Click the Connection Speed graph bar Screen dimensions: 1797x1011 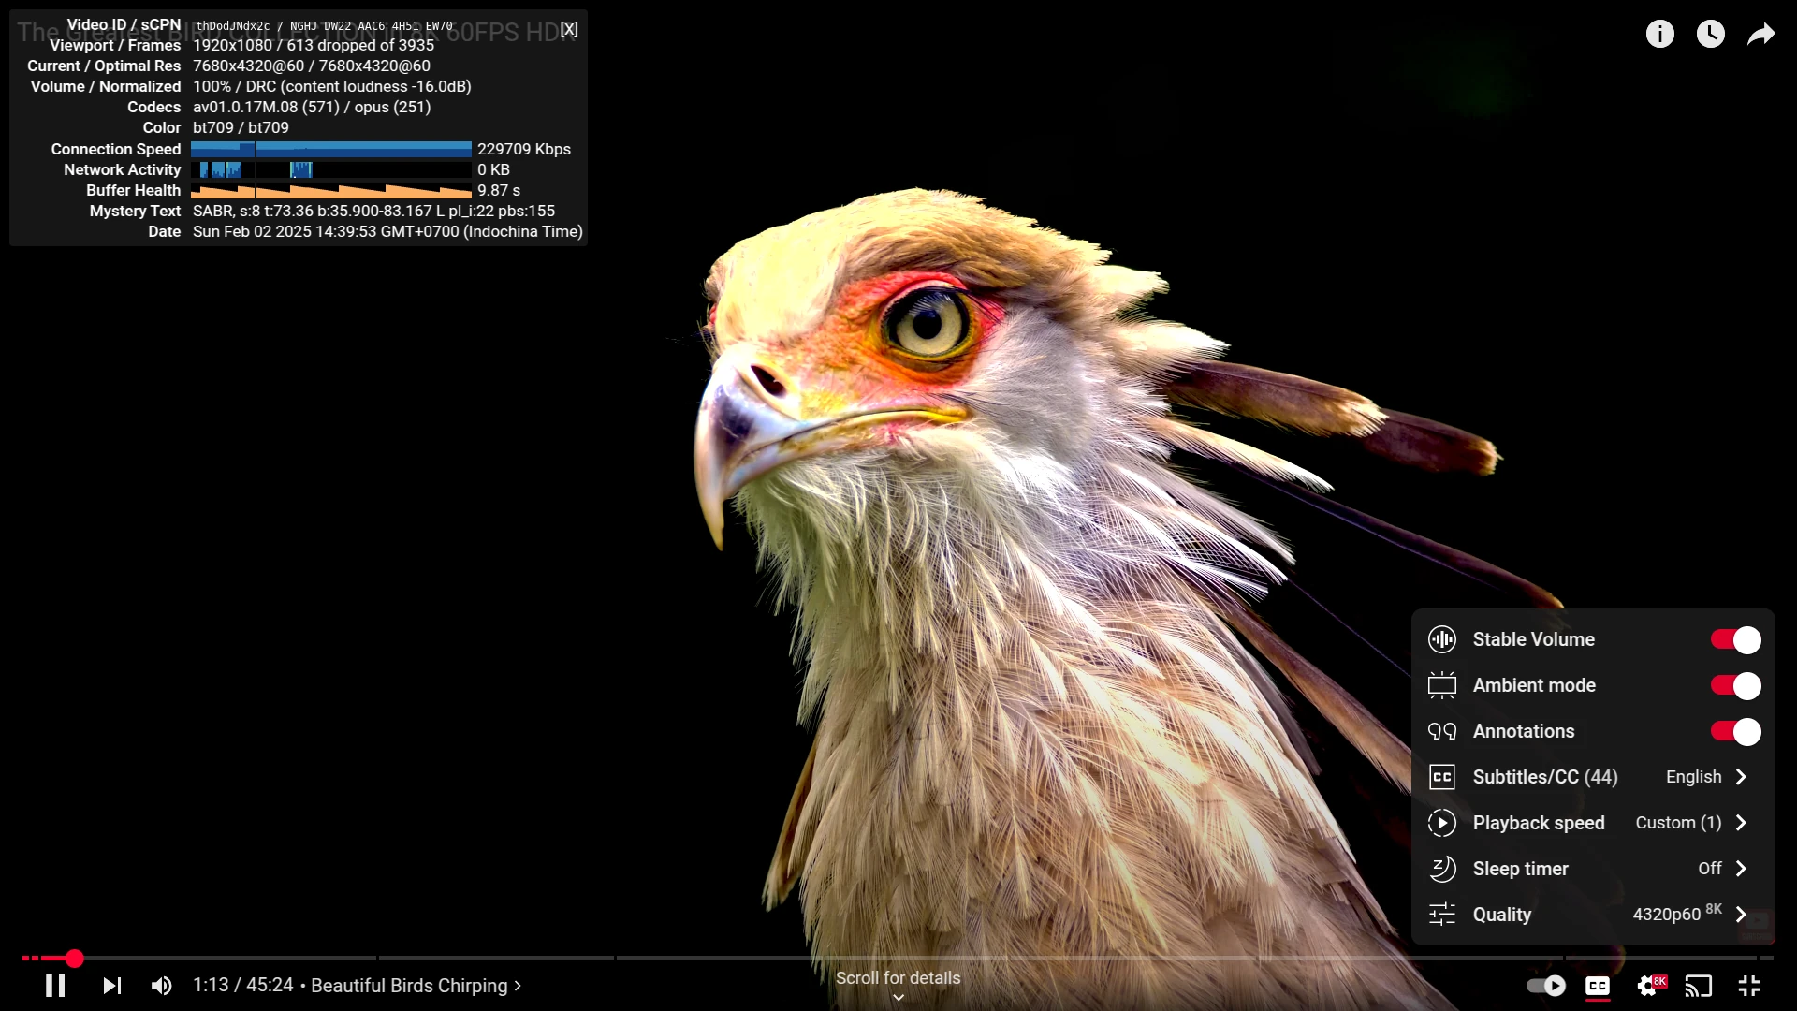tap(331, 149)
